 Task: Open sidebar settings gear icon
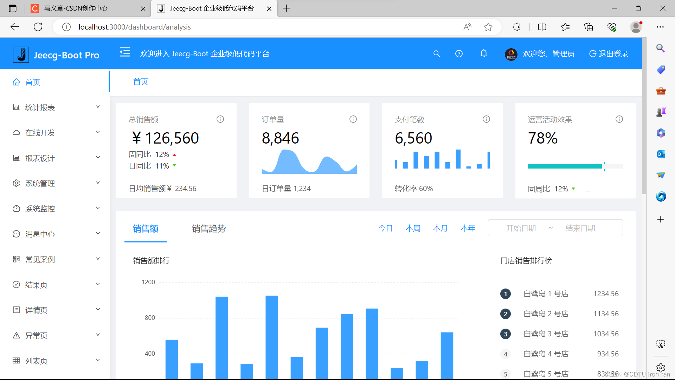[661, 368]
